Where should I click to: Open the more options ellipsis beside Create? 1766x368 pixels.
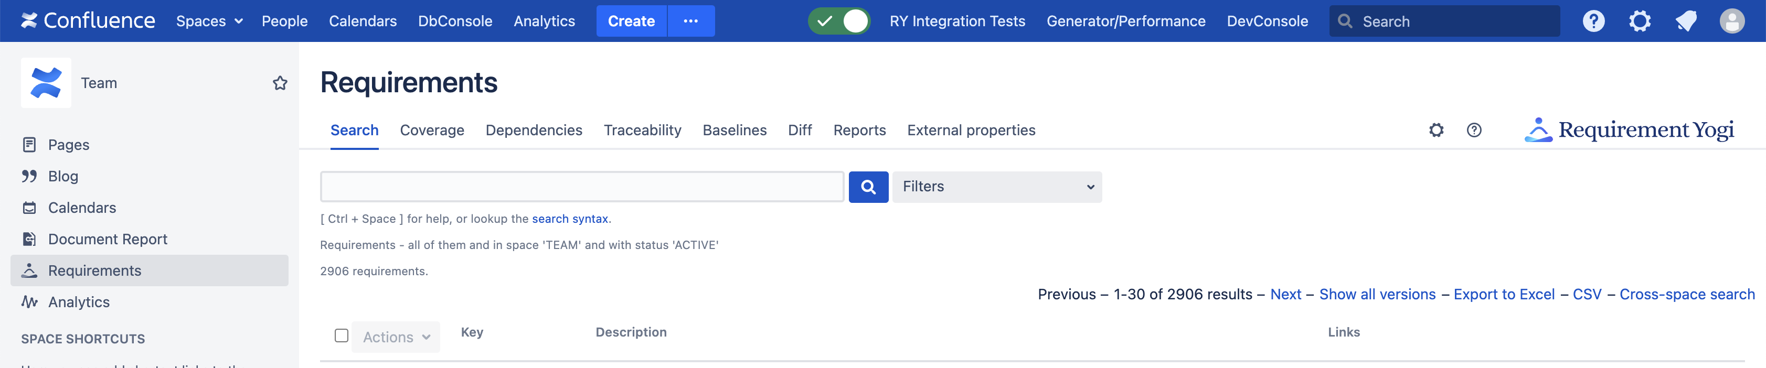click(x=690, y=21)
